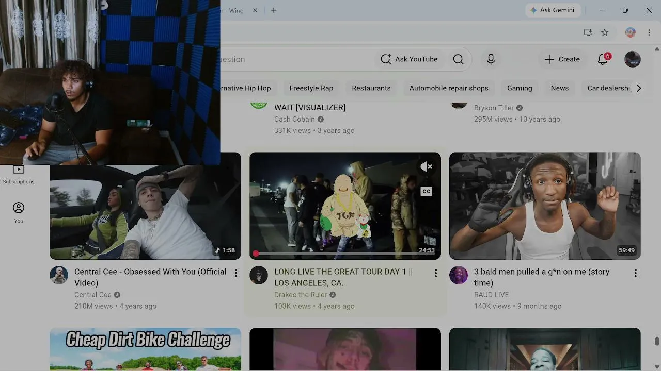
Task: Start voice search with the microphone icon
Action: [491, 59]
